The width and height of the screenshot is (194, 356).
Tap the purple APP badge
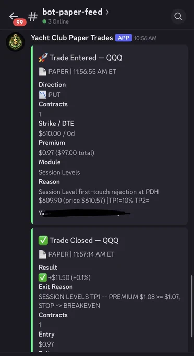pos(124,38)
